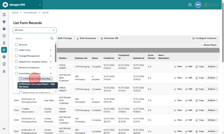Viewport: 224px width, 134px height.
Task: Focus the Search field in forms dropdown
Action: click(32, 38)
